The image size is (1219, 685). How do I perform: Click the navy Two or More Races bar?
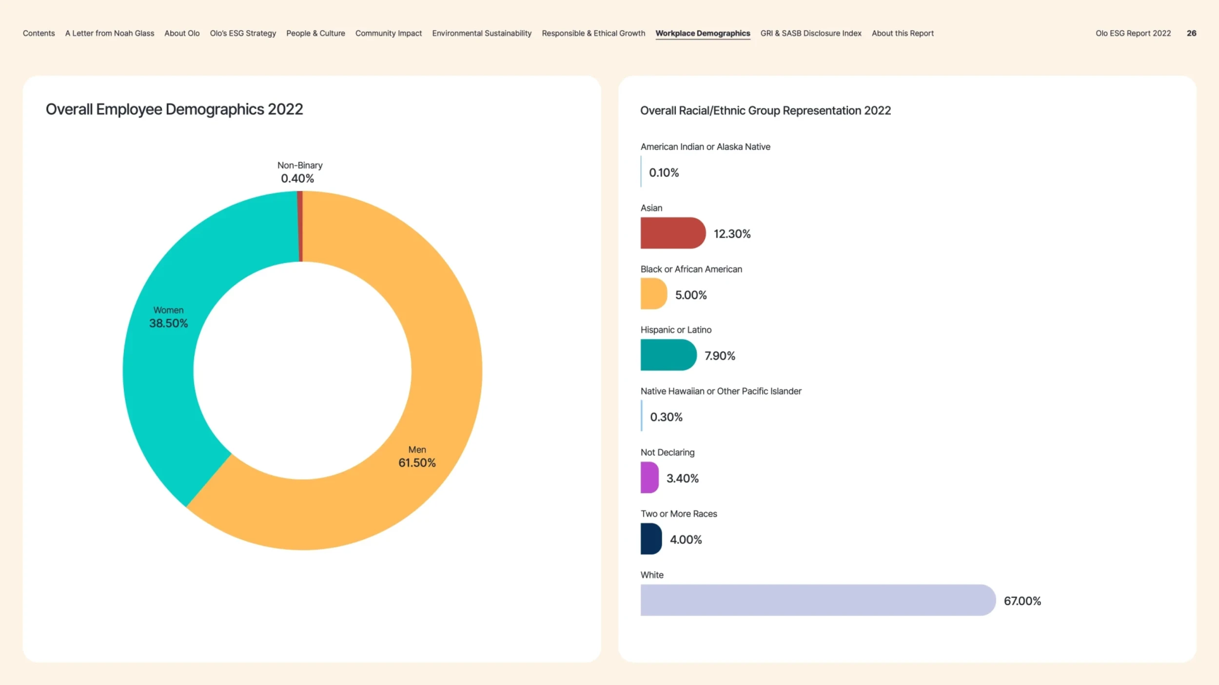pos(650,538)
